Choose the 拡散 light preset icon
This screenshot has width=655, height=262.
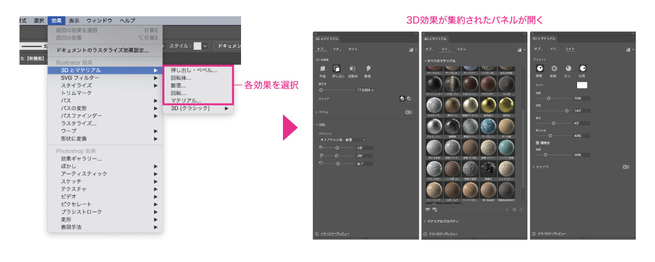554,68
